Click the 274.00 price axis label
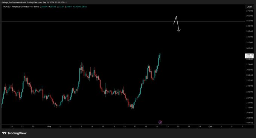Screen dimensions: 256x138 (x=250, y=64)
